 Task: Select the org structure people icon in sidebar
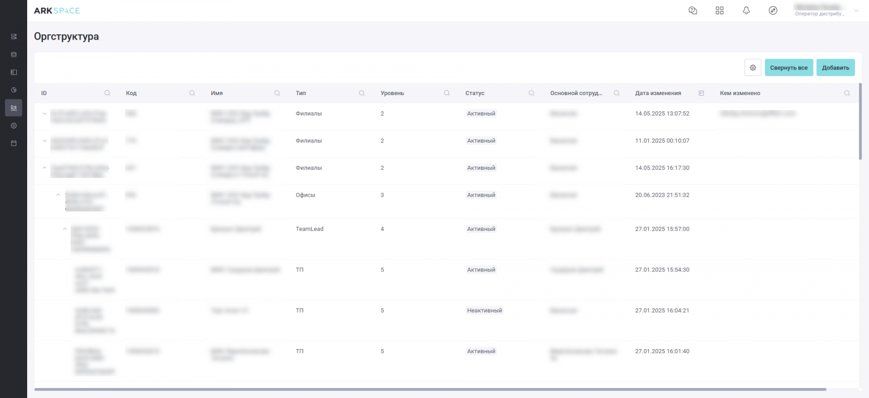pyautogui.click(x=14, y=108)
